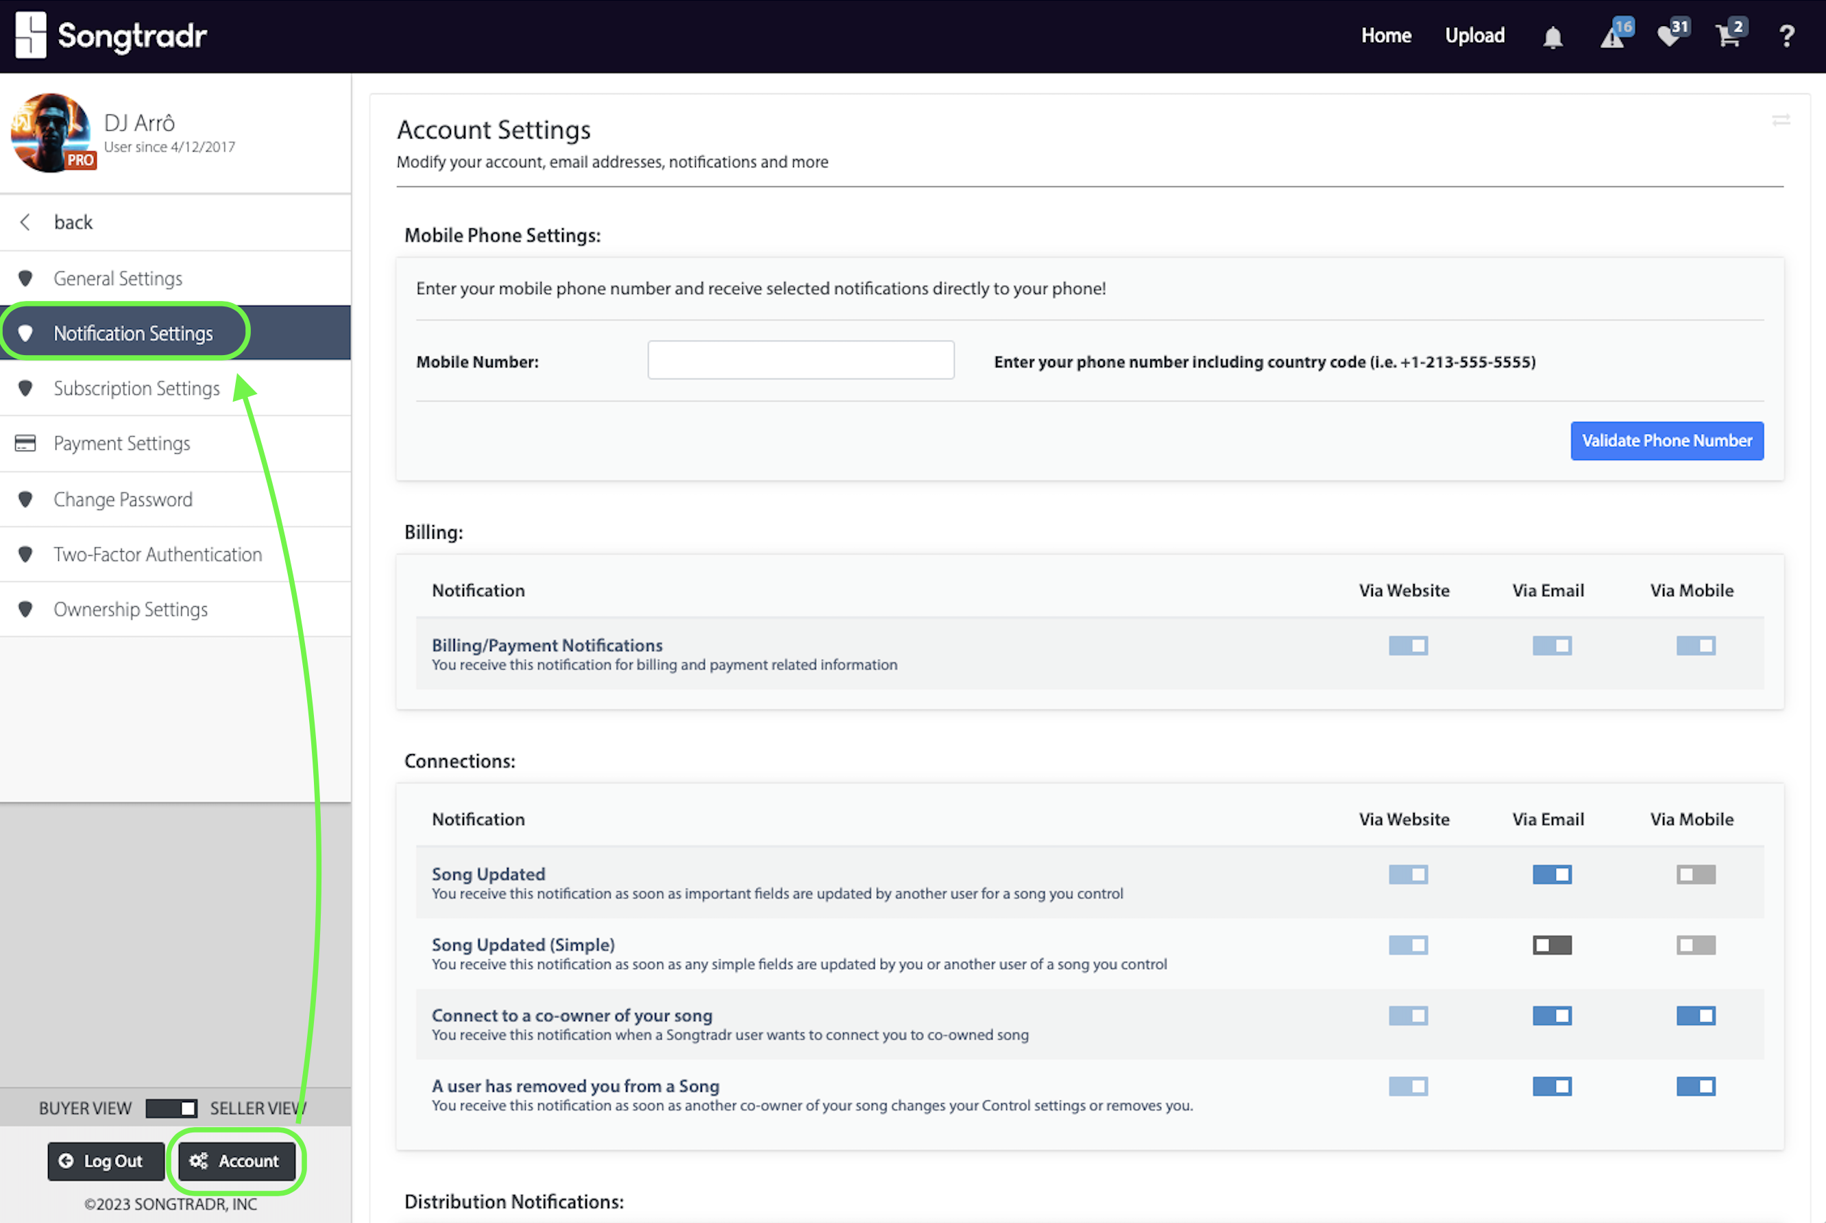The height and width of the screenshot is (1223, 1826).
Task: Toggle Billing/Payment Via Website switch
Action: [1408, 646]
